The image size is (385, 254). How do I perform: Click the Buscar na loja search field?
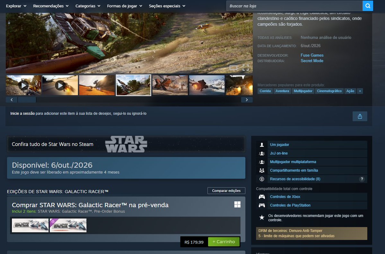[294, 6]
